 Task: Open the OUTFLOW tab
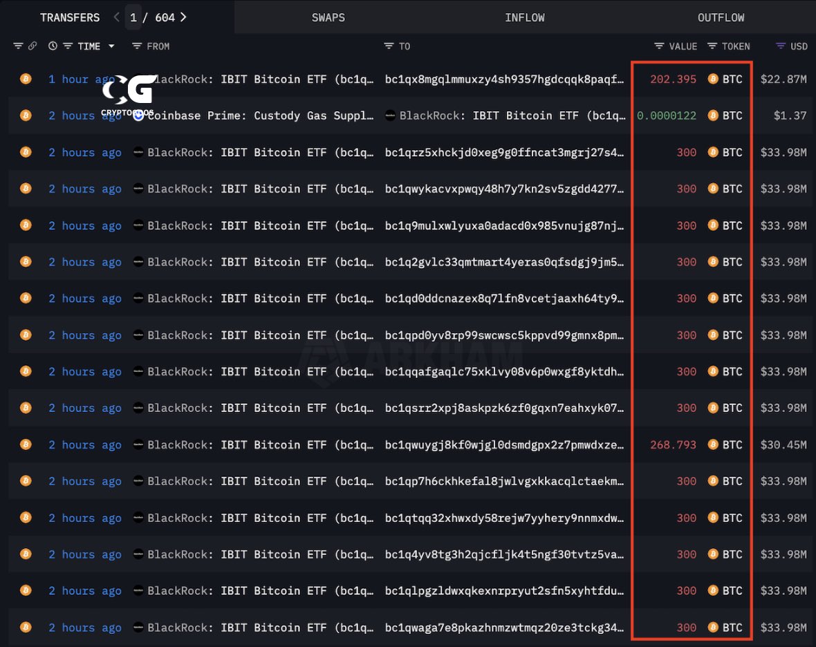[x=721, y=17]
